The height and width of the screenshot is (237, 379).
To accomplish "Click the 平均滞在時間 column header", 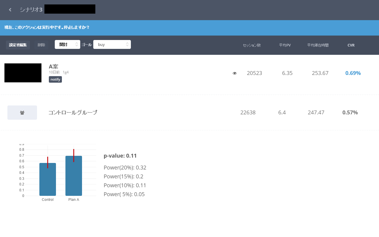I will [x=318, y=45].
